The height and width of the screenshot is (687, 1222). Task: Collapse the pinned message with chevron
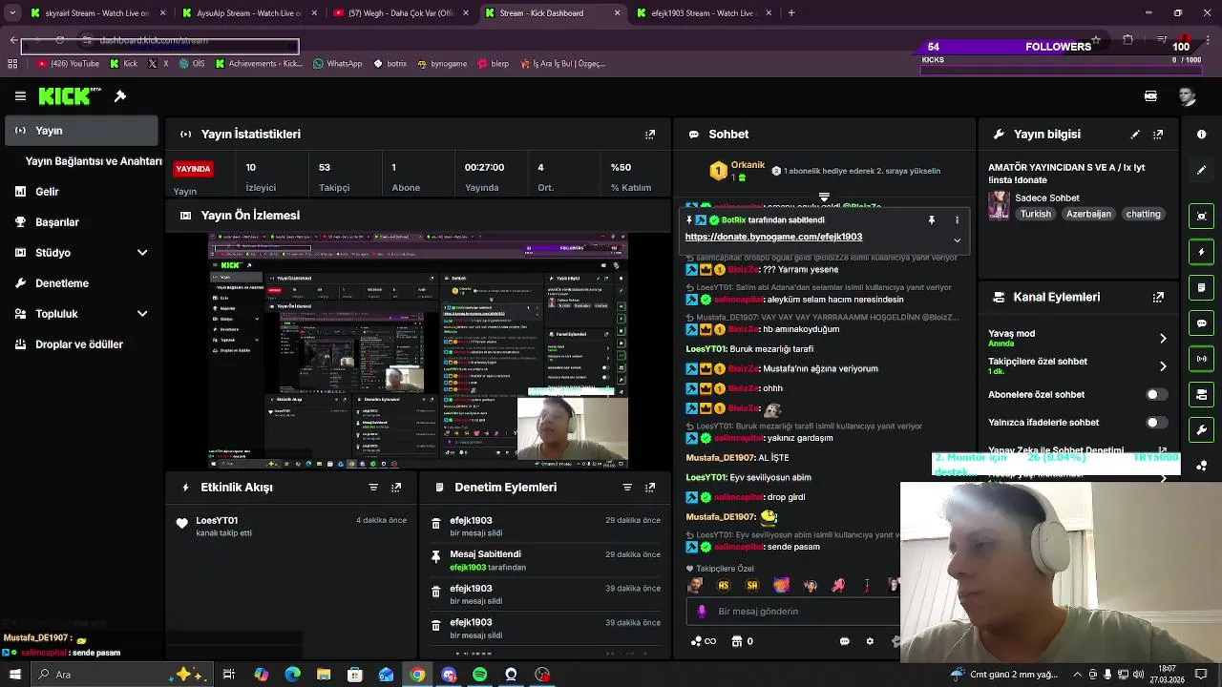(958, 240)
